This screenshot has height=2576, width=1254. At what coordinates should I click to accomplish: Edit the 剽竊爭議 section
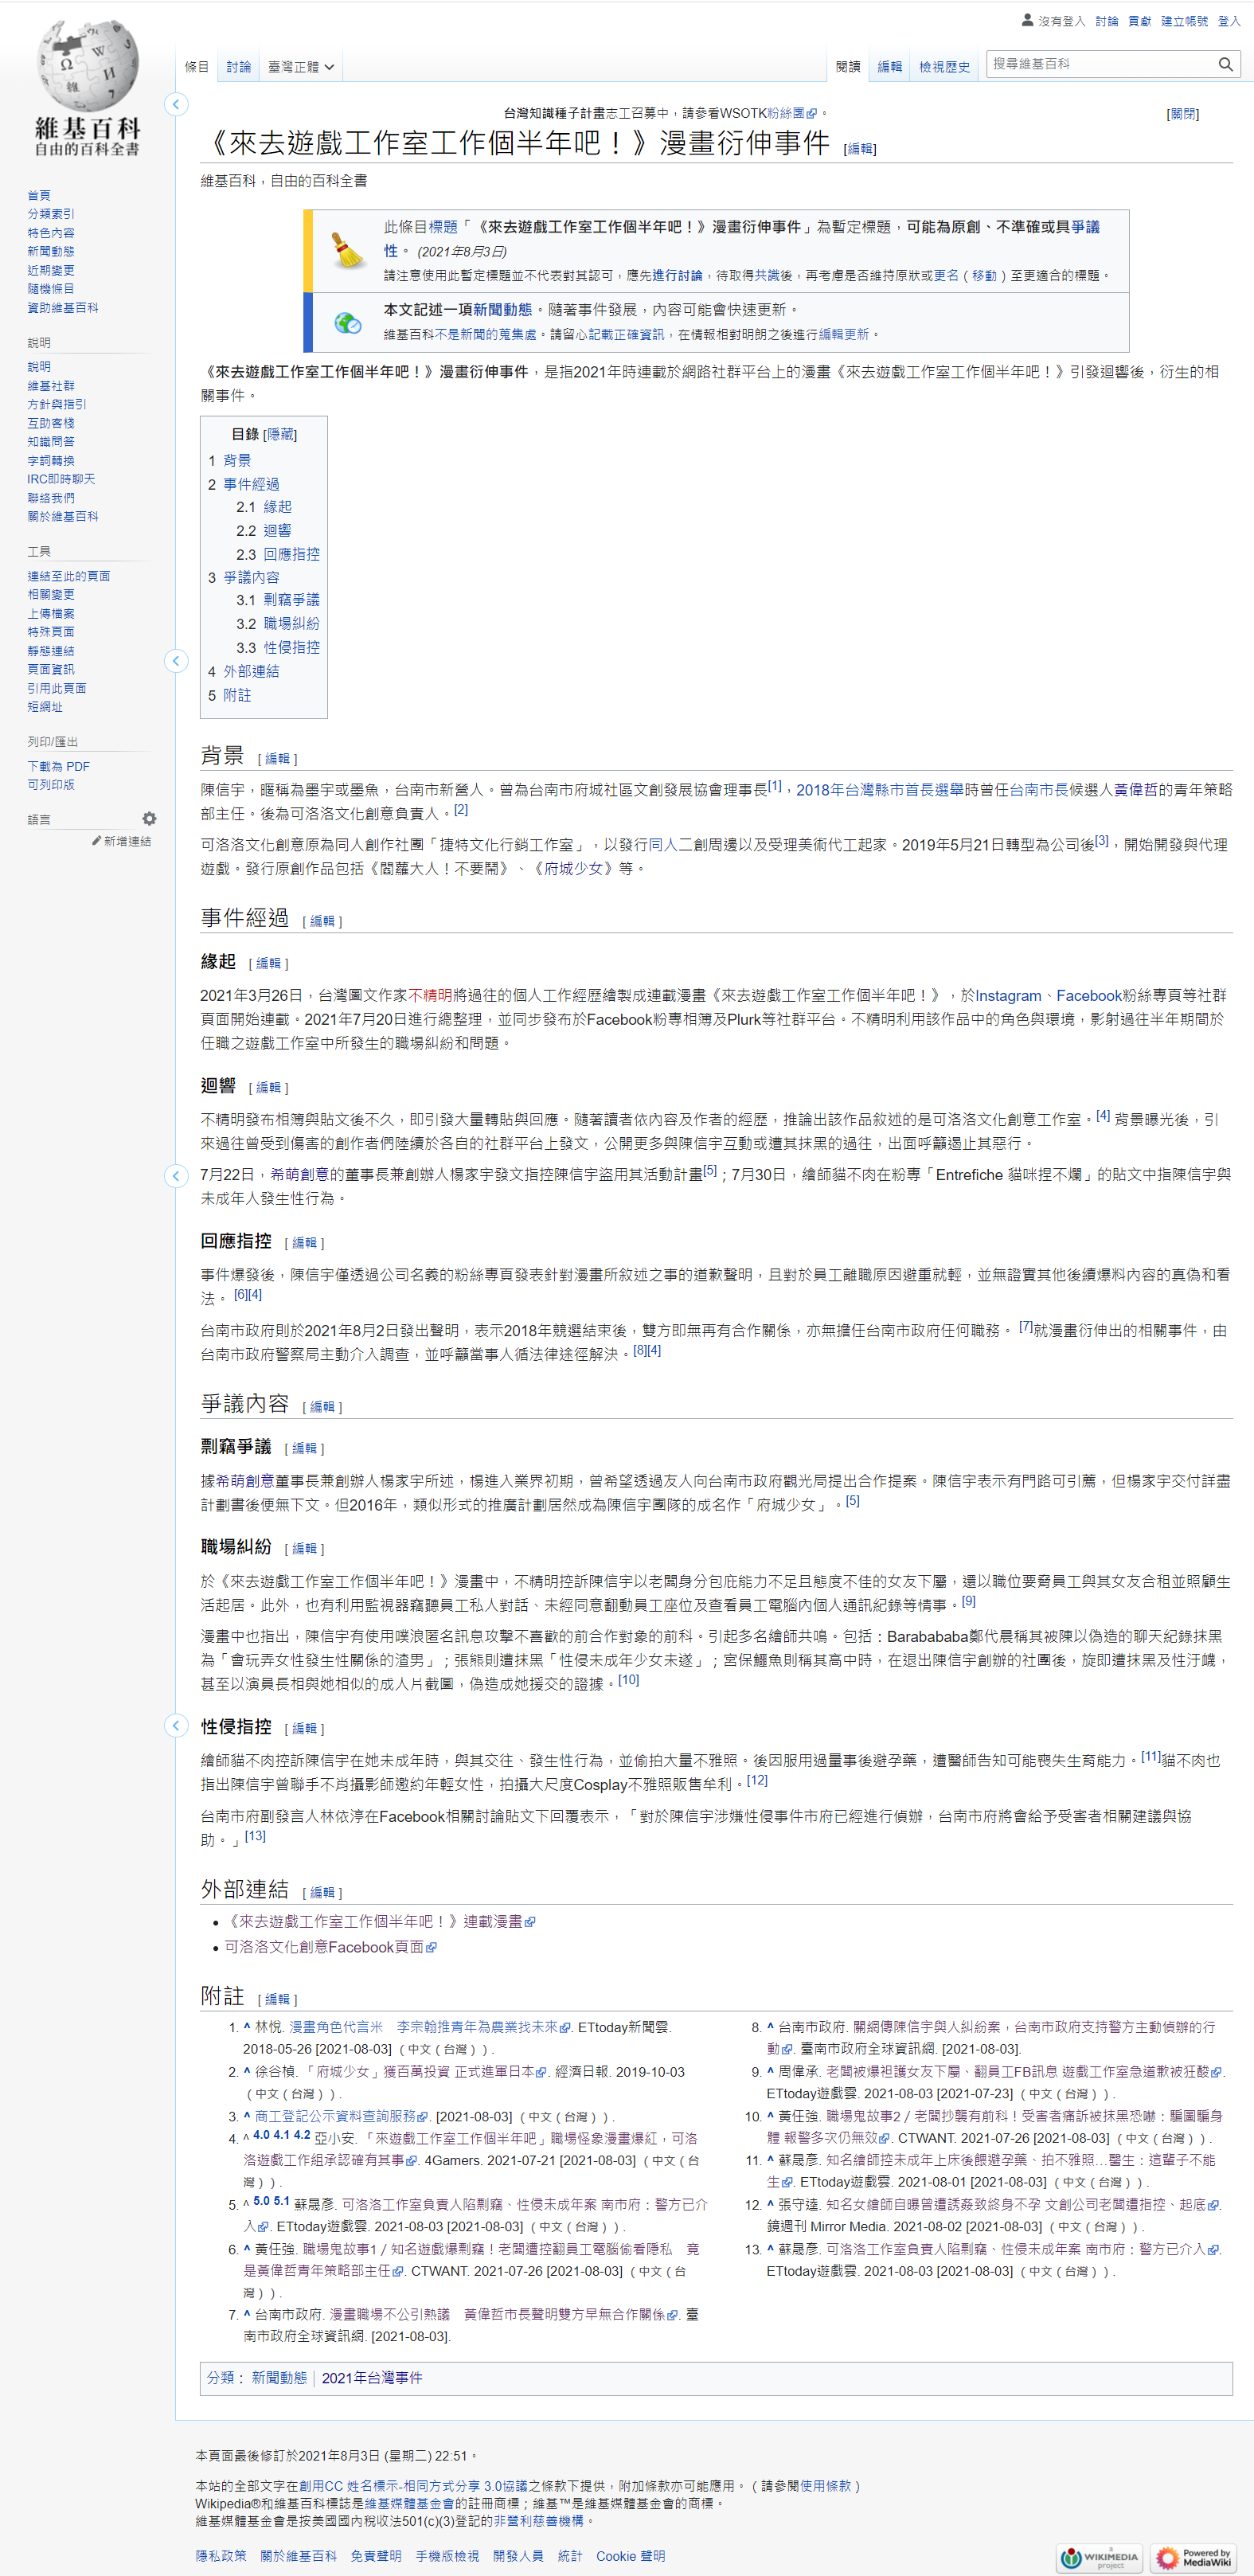coord(304,1448)
